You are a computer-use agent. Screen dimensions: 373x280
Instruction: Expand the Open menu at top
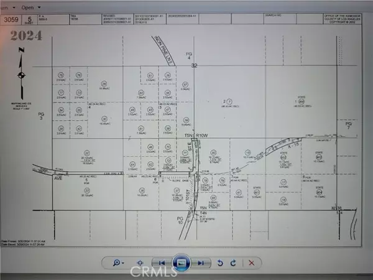coord(28,7)
